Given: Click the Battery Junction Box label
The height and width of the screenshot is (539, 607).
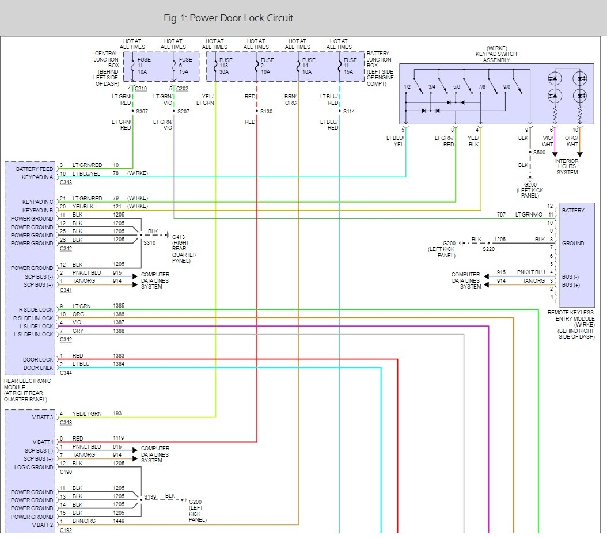Looking at the screenshot, I should click(x=380, y=69).
